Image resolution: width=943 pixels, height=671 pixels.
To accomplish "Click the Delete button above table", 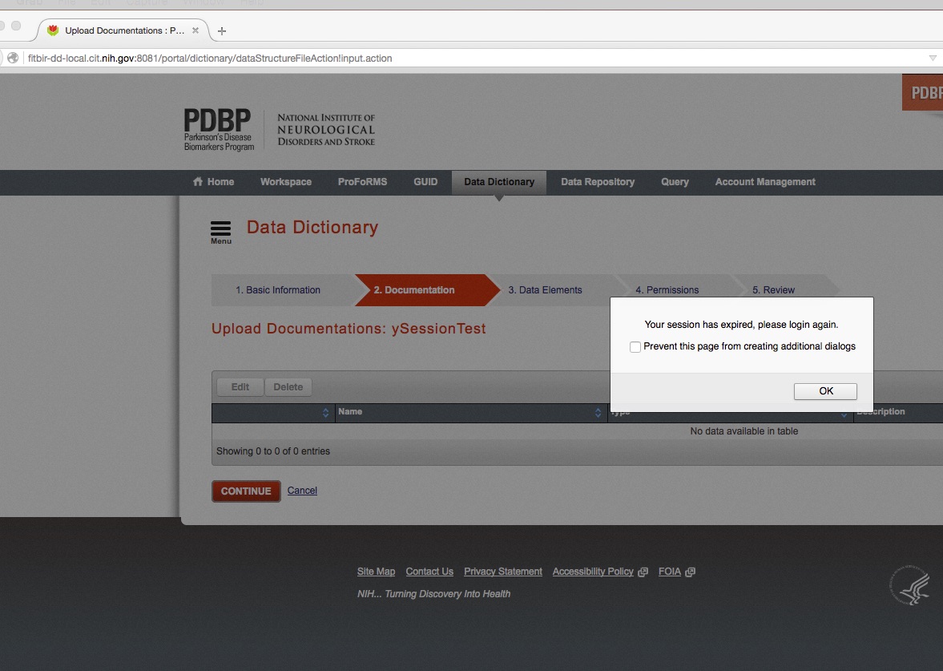I will point(288,387).
